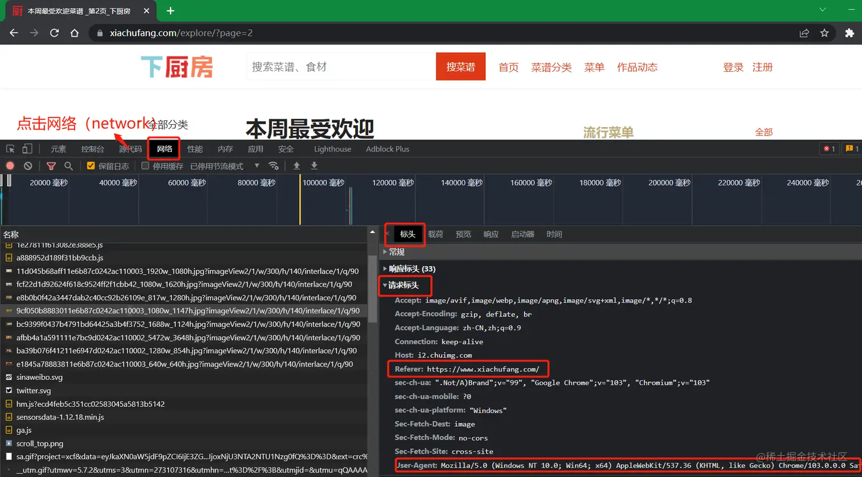
Task: Clear the network log
Action: [28, 166]
